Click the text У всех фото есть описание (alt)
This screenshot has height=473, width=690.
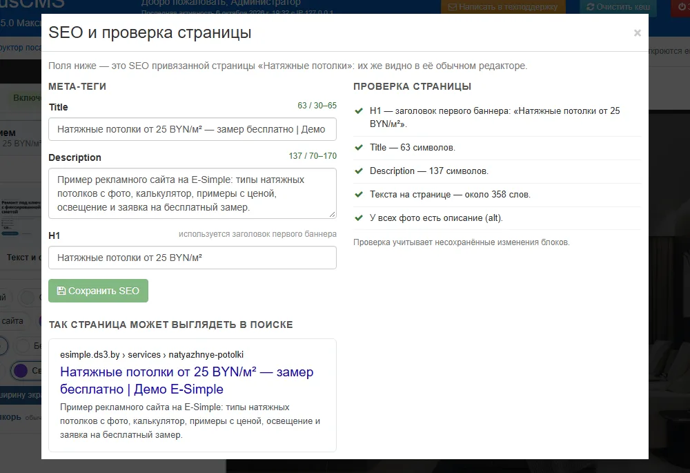pyautogui.click(x=436, y=218)
